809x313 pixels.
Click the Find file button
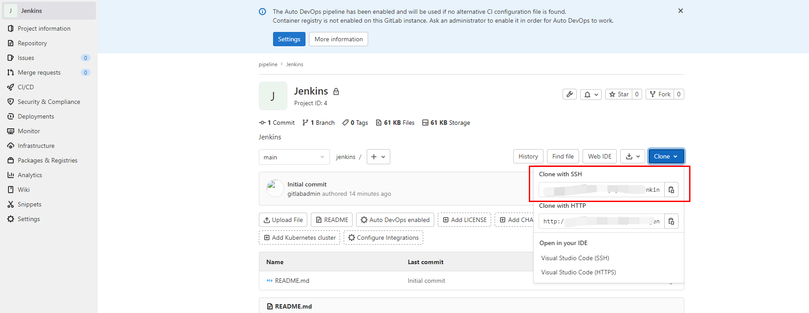tap(563, 156)
